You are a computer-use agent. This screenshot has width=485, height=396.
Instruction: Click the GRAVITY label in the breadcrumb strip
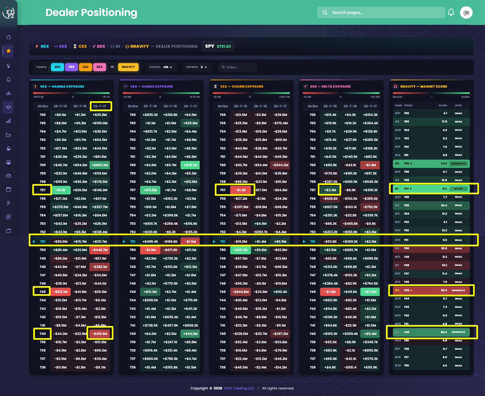(x=140, y=47)
